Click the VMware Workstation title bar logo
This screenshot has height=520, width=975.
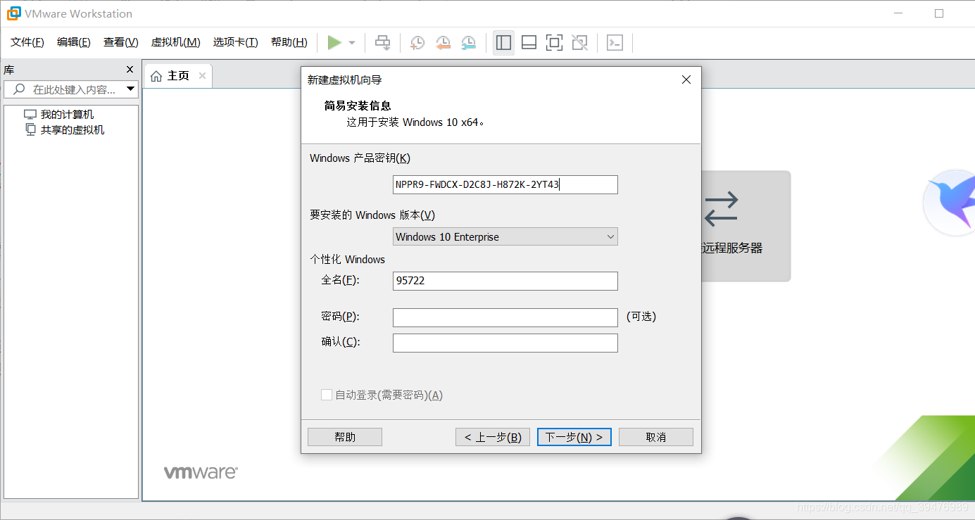pos(13,13)
